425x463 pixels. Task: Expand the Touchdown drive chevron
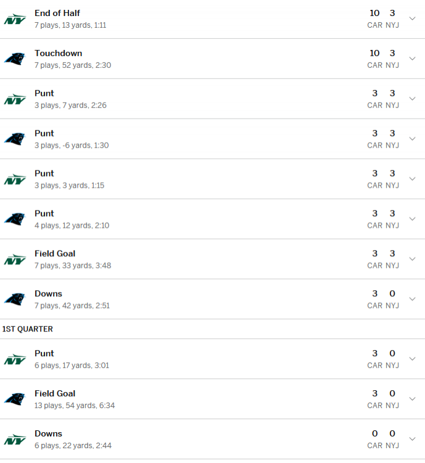pos(413,59)
